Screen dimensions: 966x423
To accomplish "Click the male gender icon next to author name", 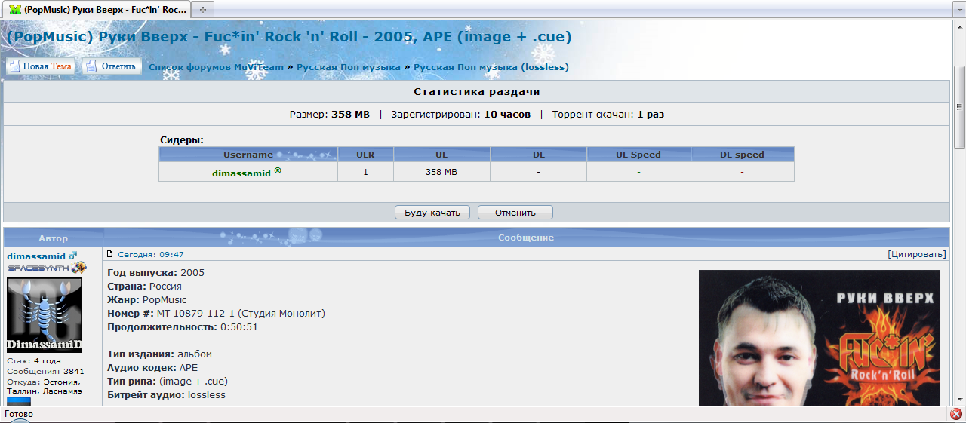I will click(73, 256).
